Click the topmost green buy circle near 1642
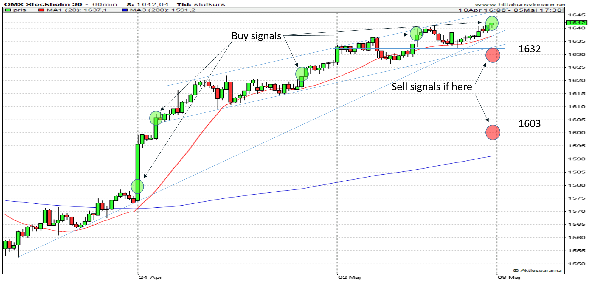Screen dimensions: 596x282 (492, 23)
